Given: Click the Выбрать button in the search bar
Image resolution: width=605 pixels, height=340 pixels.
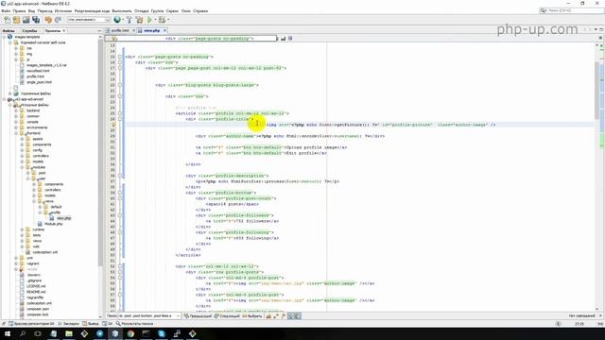Looking at the screenshot, I should coord(252,316).
